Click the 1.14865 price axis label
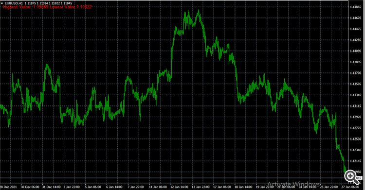 (x=356, y=7)
